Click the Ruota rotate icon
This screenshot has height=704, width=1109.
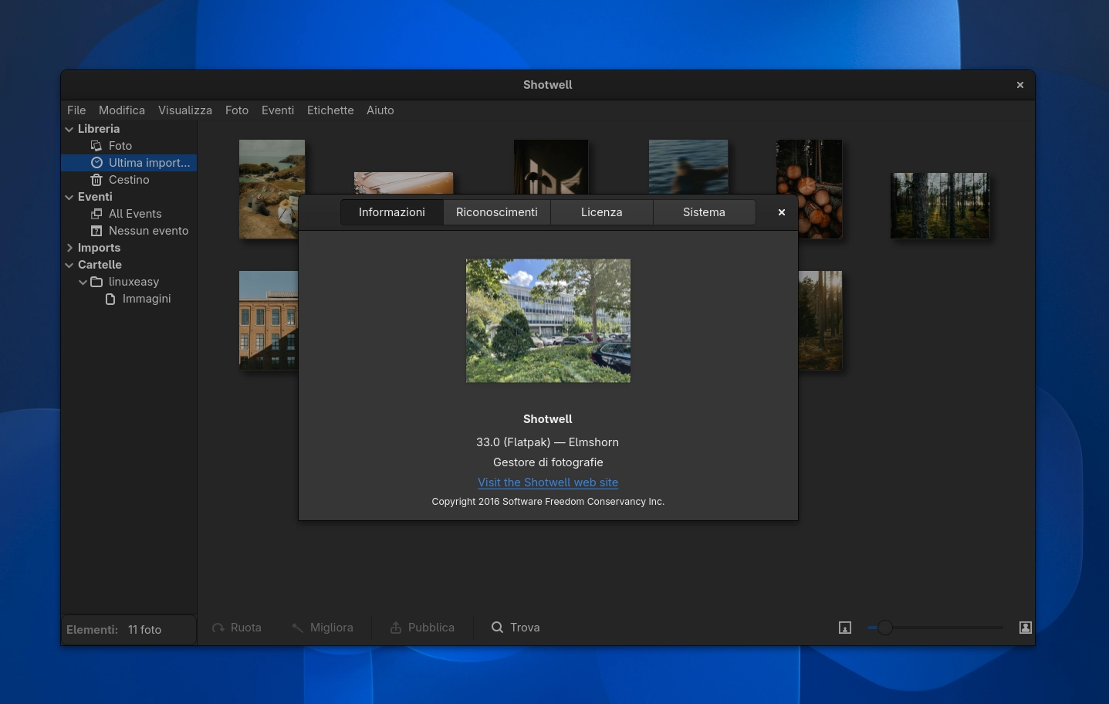(x=218, y=628)
